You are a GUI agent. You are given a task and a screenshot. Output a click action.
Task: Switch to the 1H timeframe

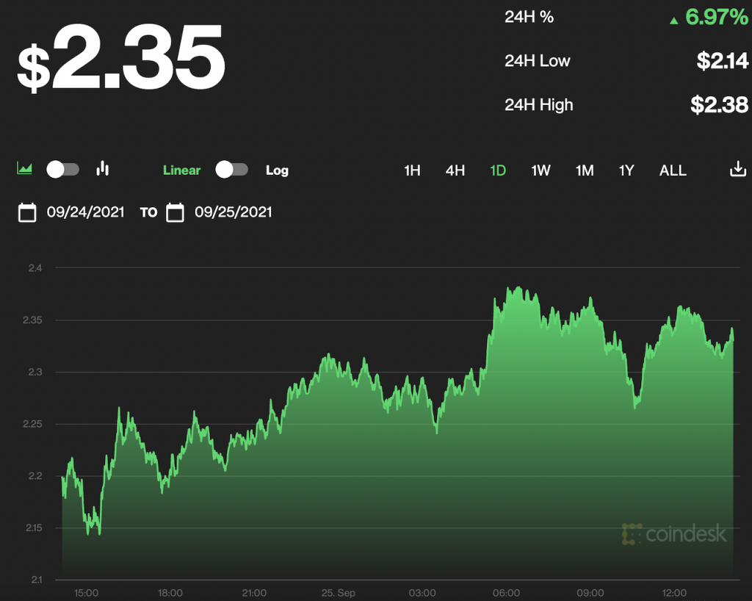(412, 170)
